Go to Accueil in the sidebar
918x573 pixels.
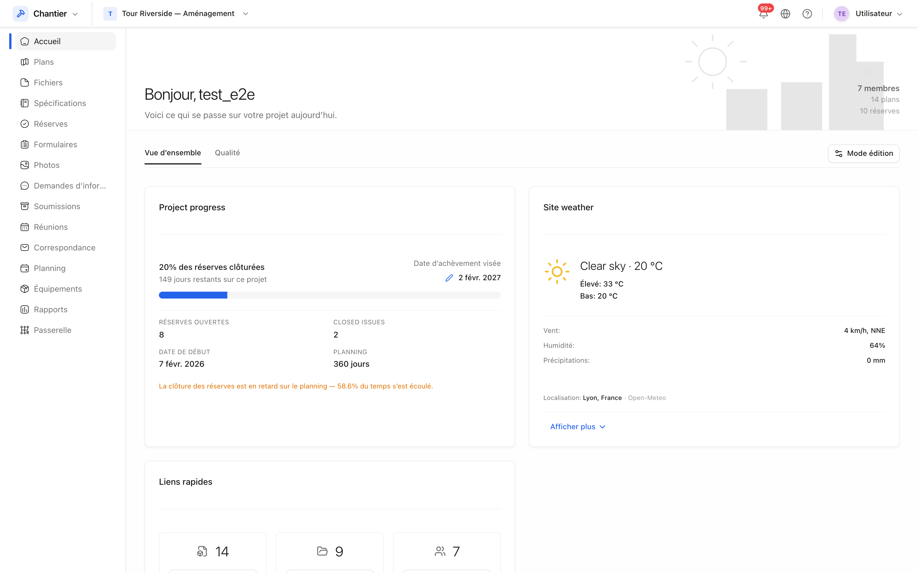65,41
